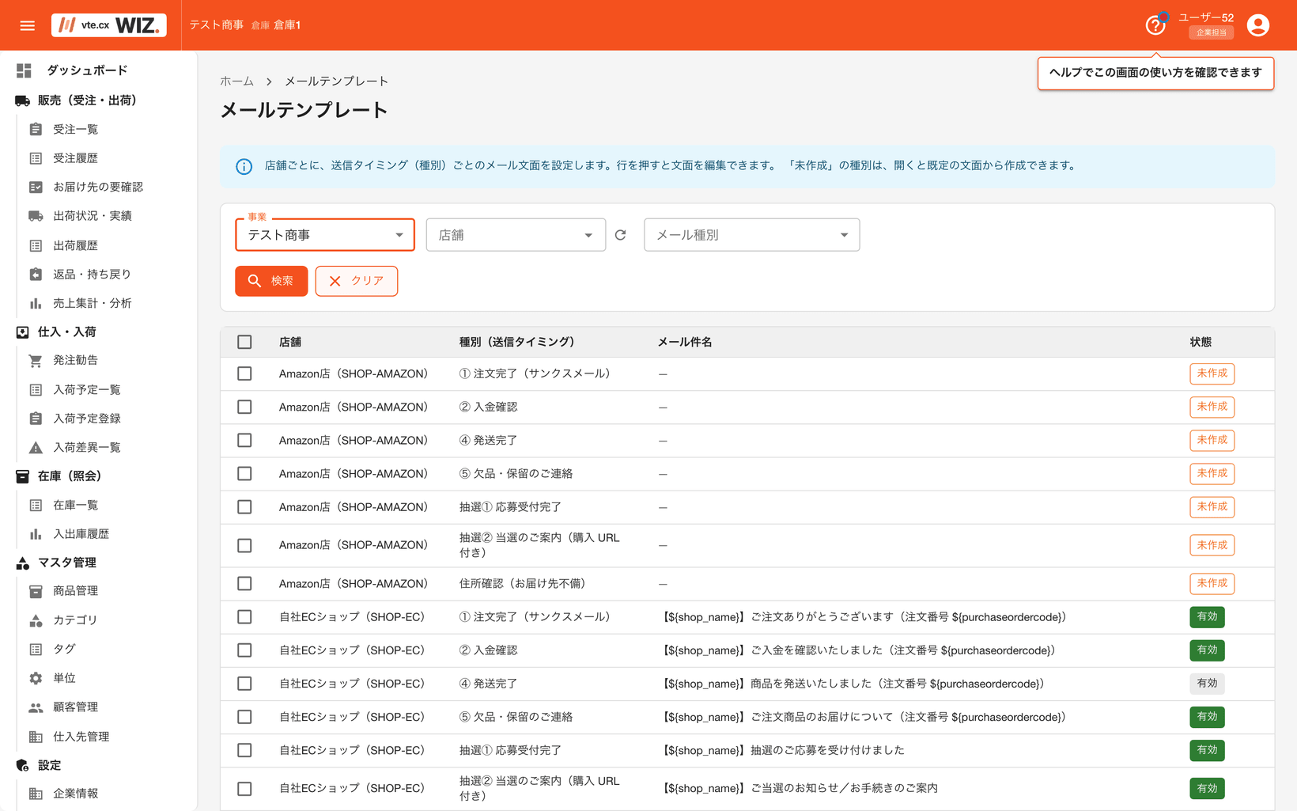Check the 自社ECショップ ④ 発送完了 row checkbox

click(x=244, y=684)
